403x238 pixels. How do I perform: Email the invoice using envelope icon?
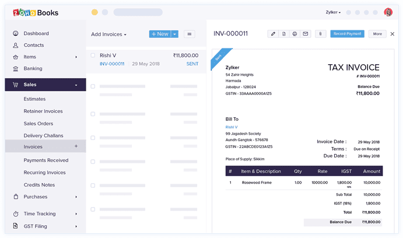[x=306, y=34]
